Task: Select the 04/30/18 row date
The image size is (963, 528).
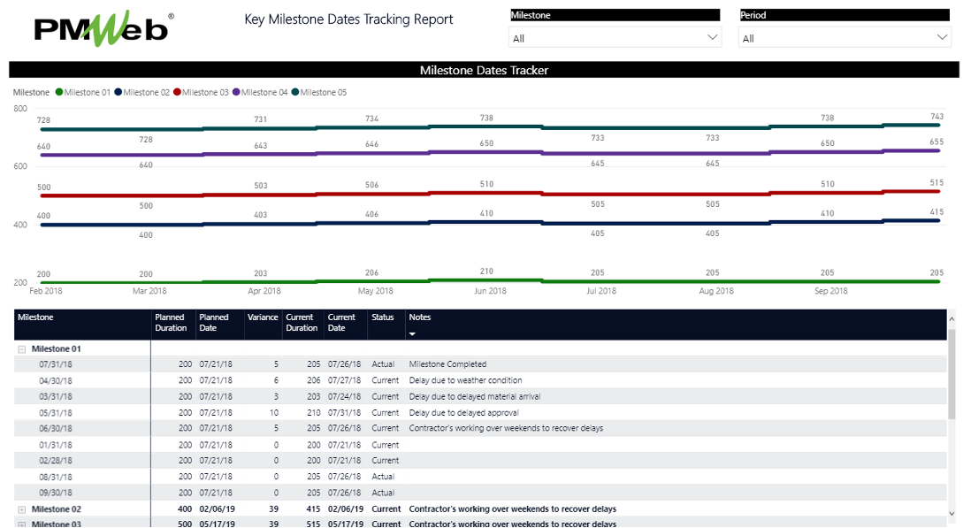Action: tap(56, 380)
